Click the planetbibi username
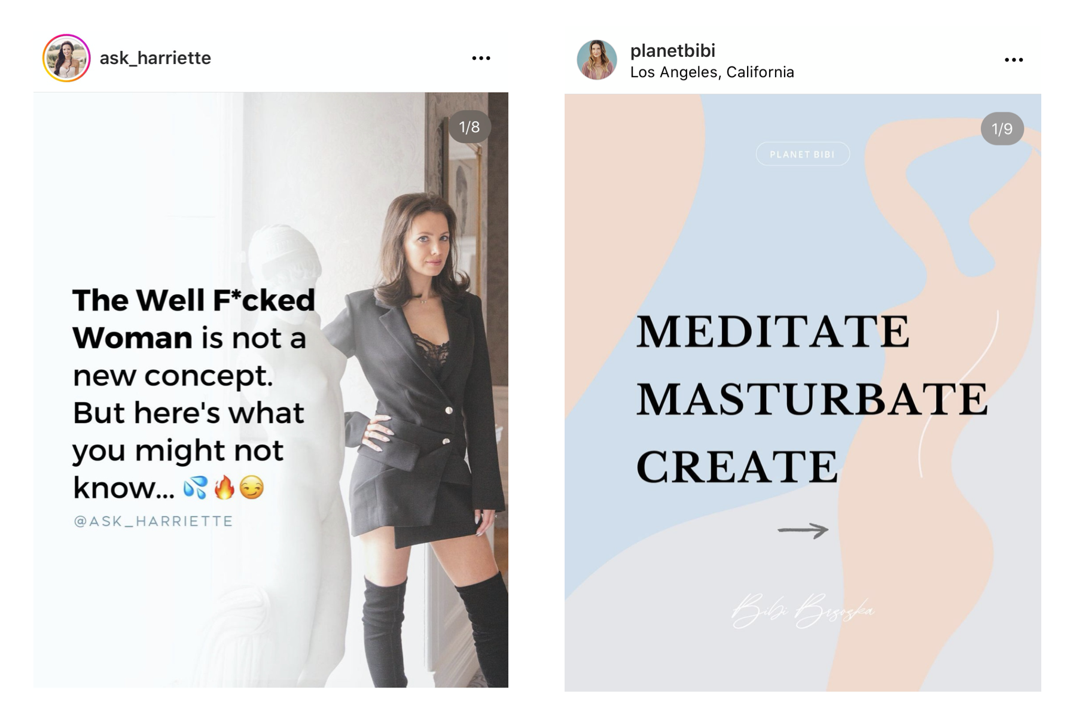Image resolution: width=1067 pixels, height=712 pixels. click(673, 51)
